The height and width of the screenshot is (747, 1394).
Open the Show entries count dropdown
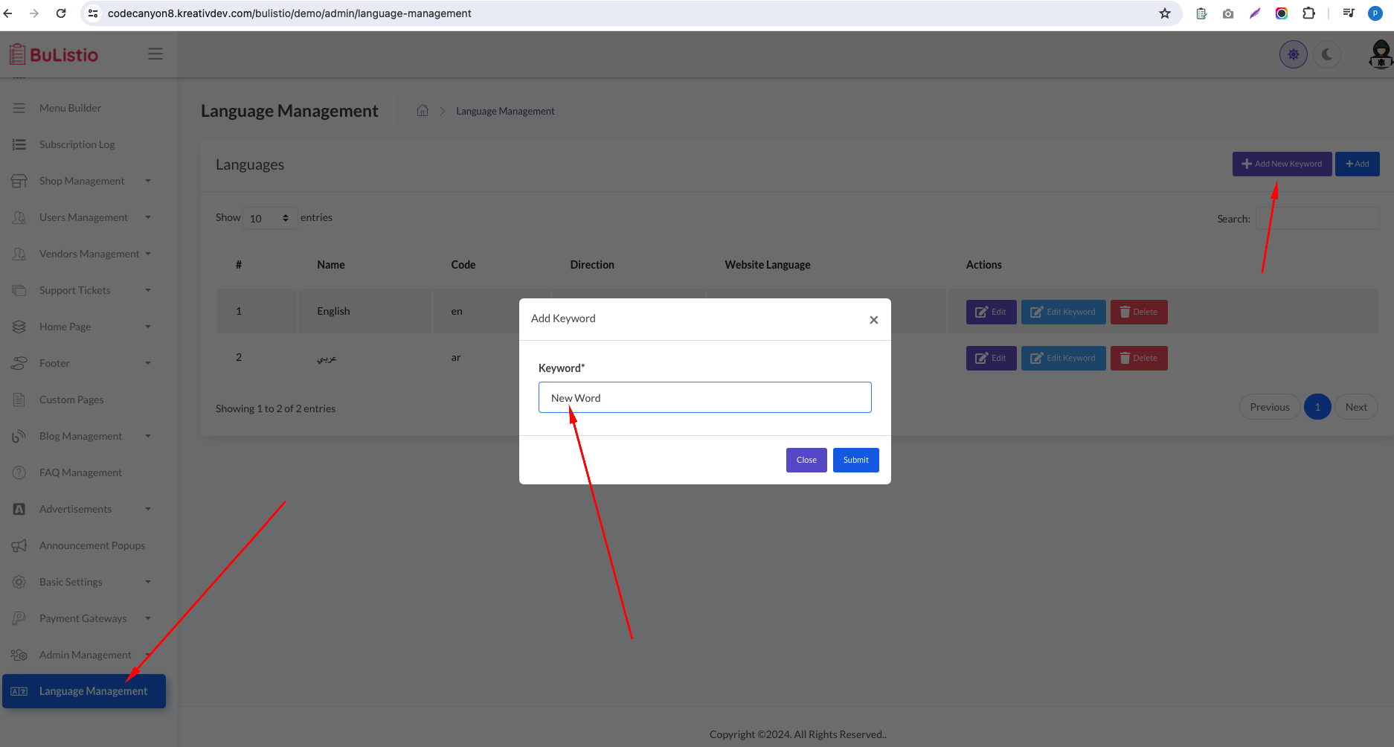click(269, 219)
